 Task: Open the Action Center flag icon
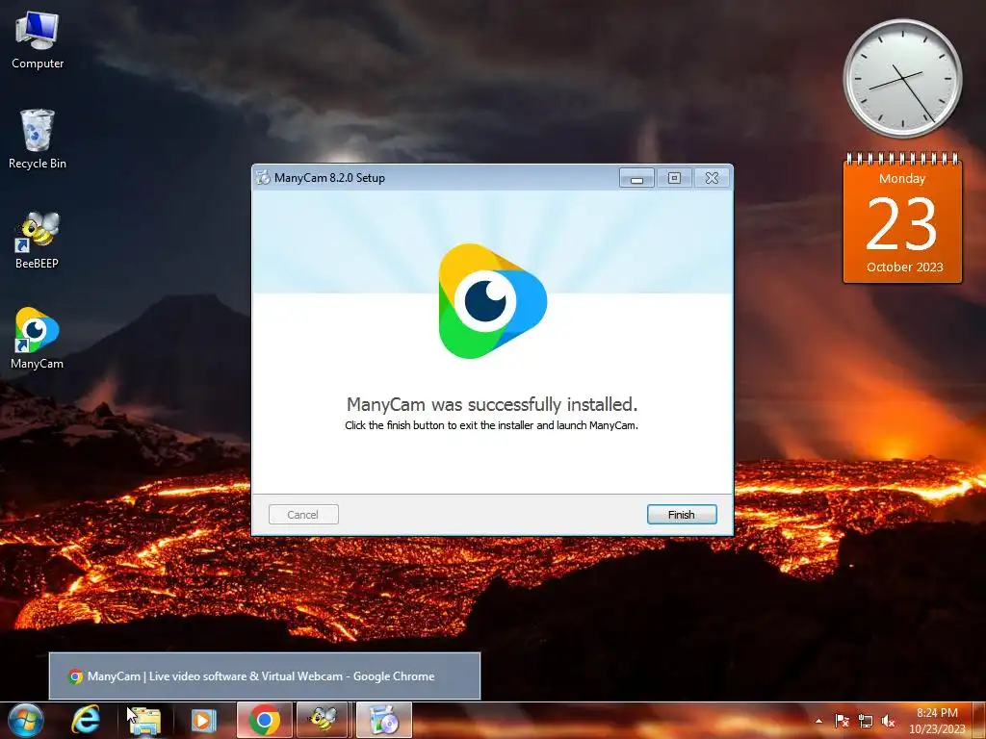(842, 721)
